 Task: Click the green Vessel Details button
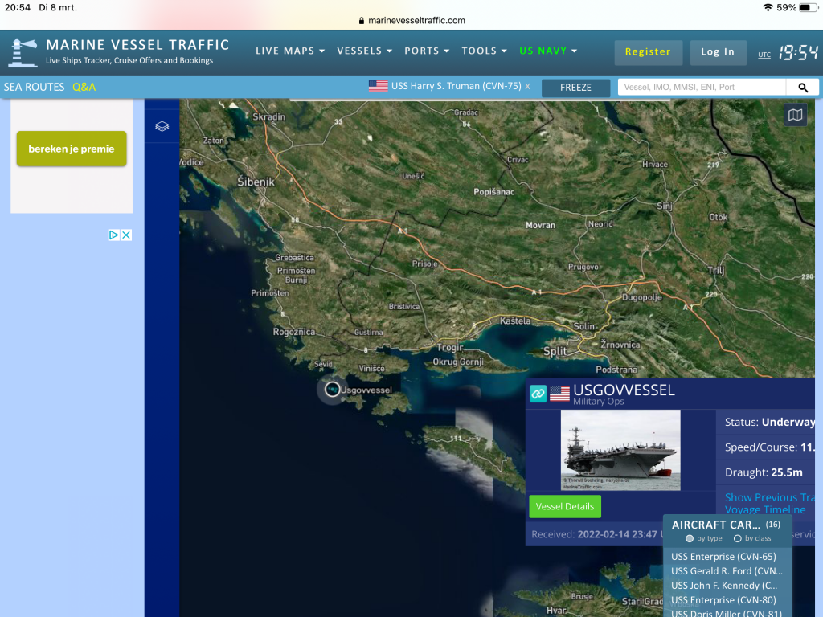(x=564, y=506)
